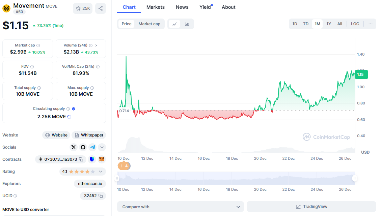Add token to MetaMask fox icon

coord(102,159)
